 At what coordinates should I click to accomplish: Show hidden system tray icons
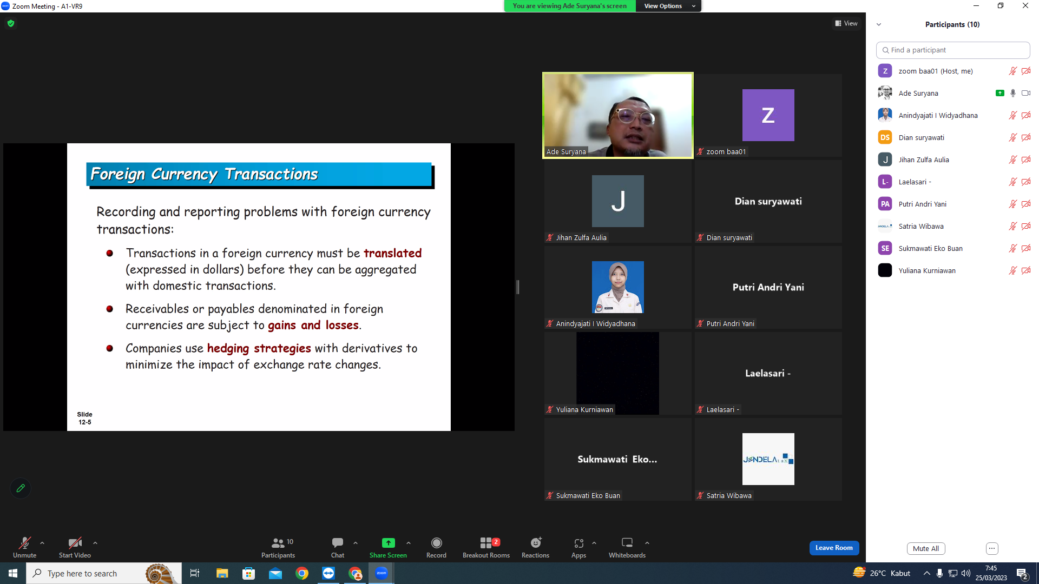927,573
